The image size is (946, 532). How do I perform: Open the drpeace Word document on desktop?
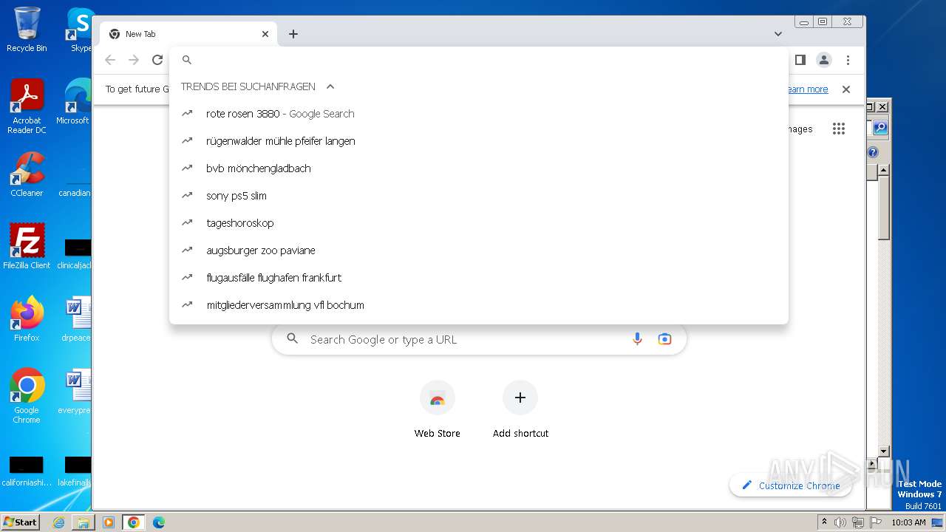coord(75,319)
